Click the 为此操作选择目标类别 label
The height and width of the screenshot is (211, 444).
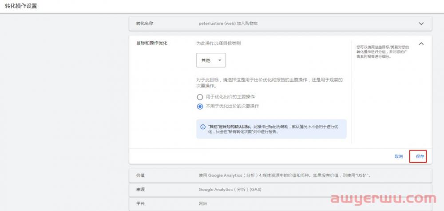click(218, 44)
